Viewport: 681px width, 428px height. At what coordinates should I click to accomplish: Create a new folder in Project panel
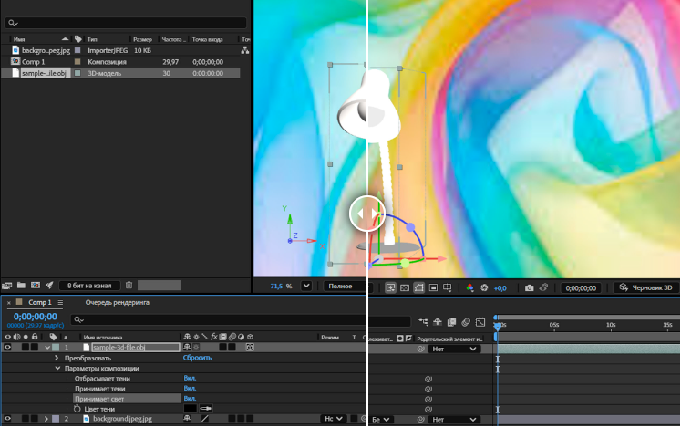click(x=21, y=286)
